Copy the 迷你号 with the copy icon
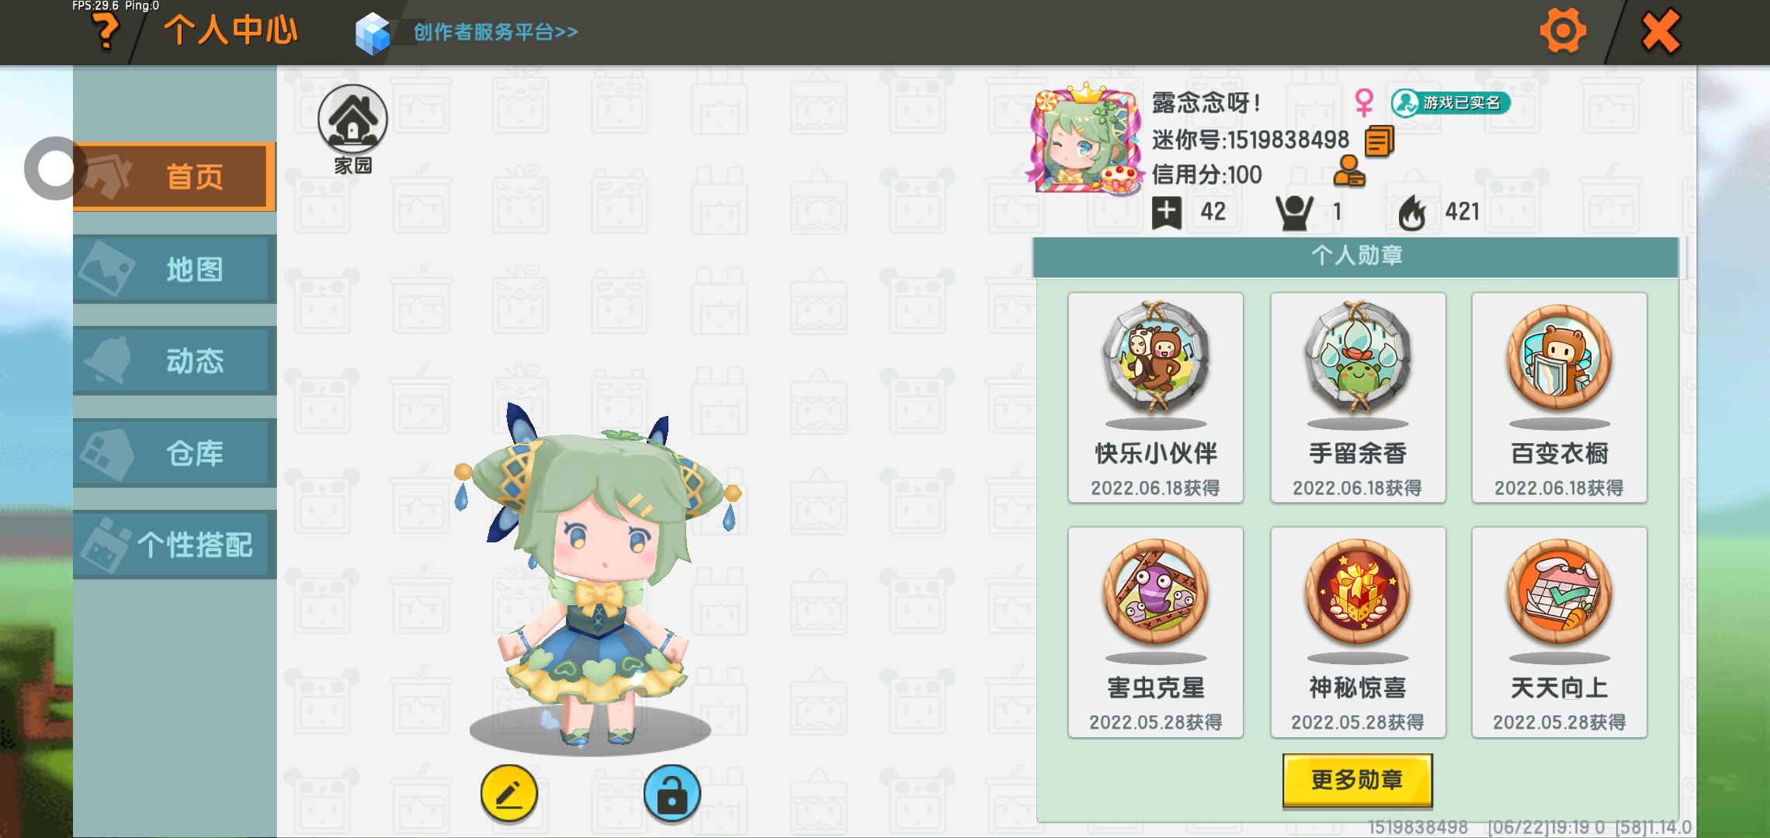 point(1379,140)
